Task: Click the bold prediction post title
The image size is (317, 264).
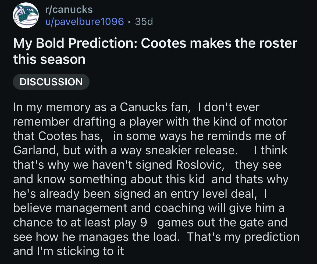Action: click(155, 50)
